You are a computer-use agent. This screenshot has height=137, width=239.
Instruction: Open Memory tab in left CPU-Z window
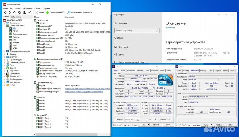140,70
